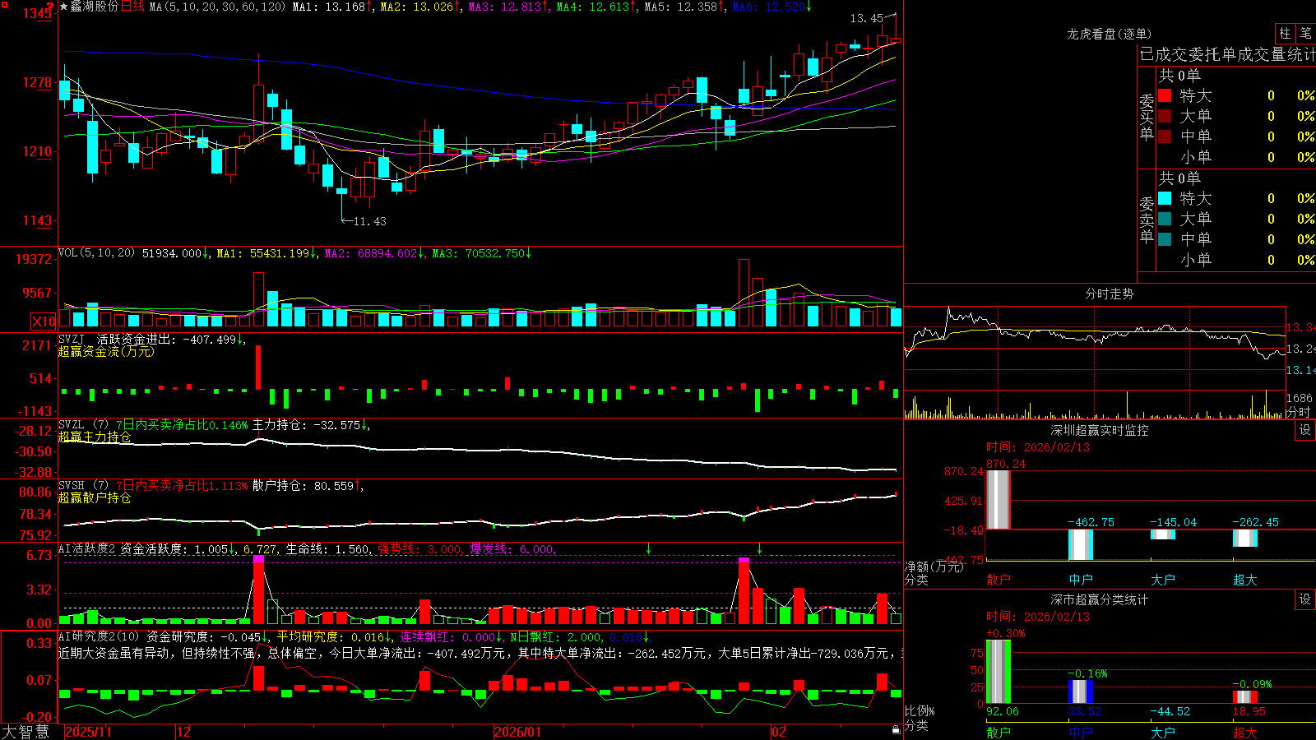
Task: Click the 12 month marker on the time axis
Action: coord(184,732)
